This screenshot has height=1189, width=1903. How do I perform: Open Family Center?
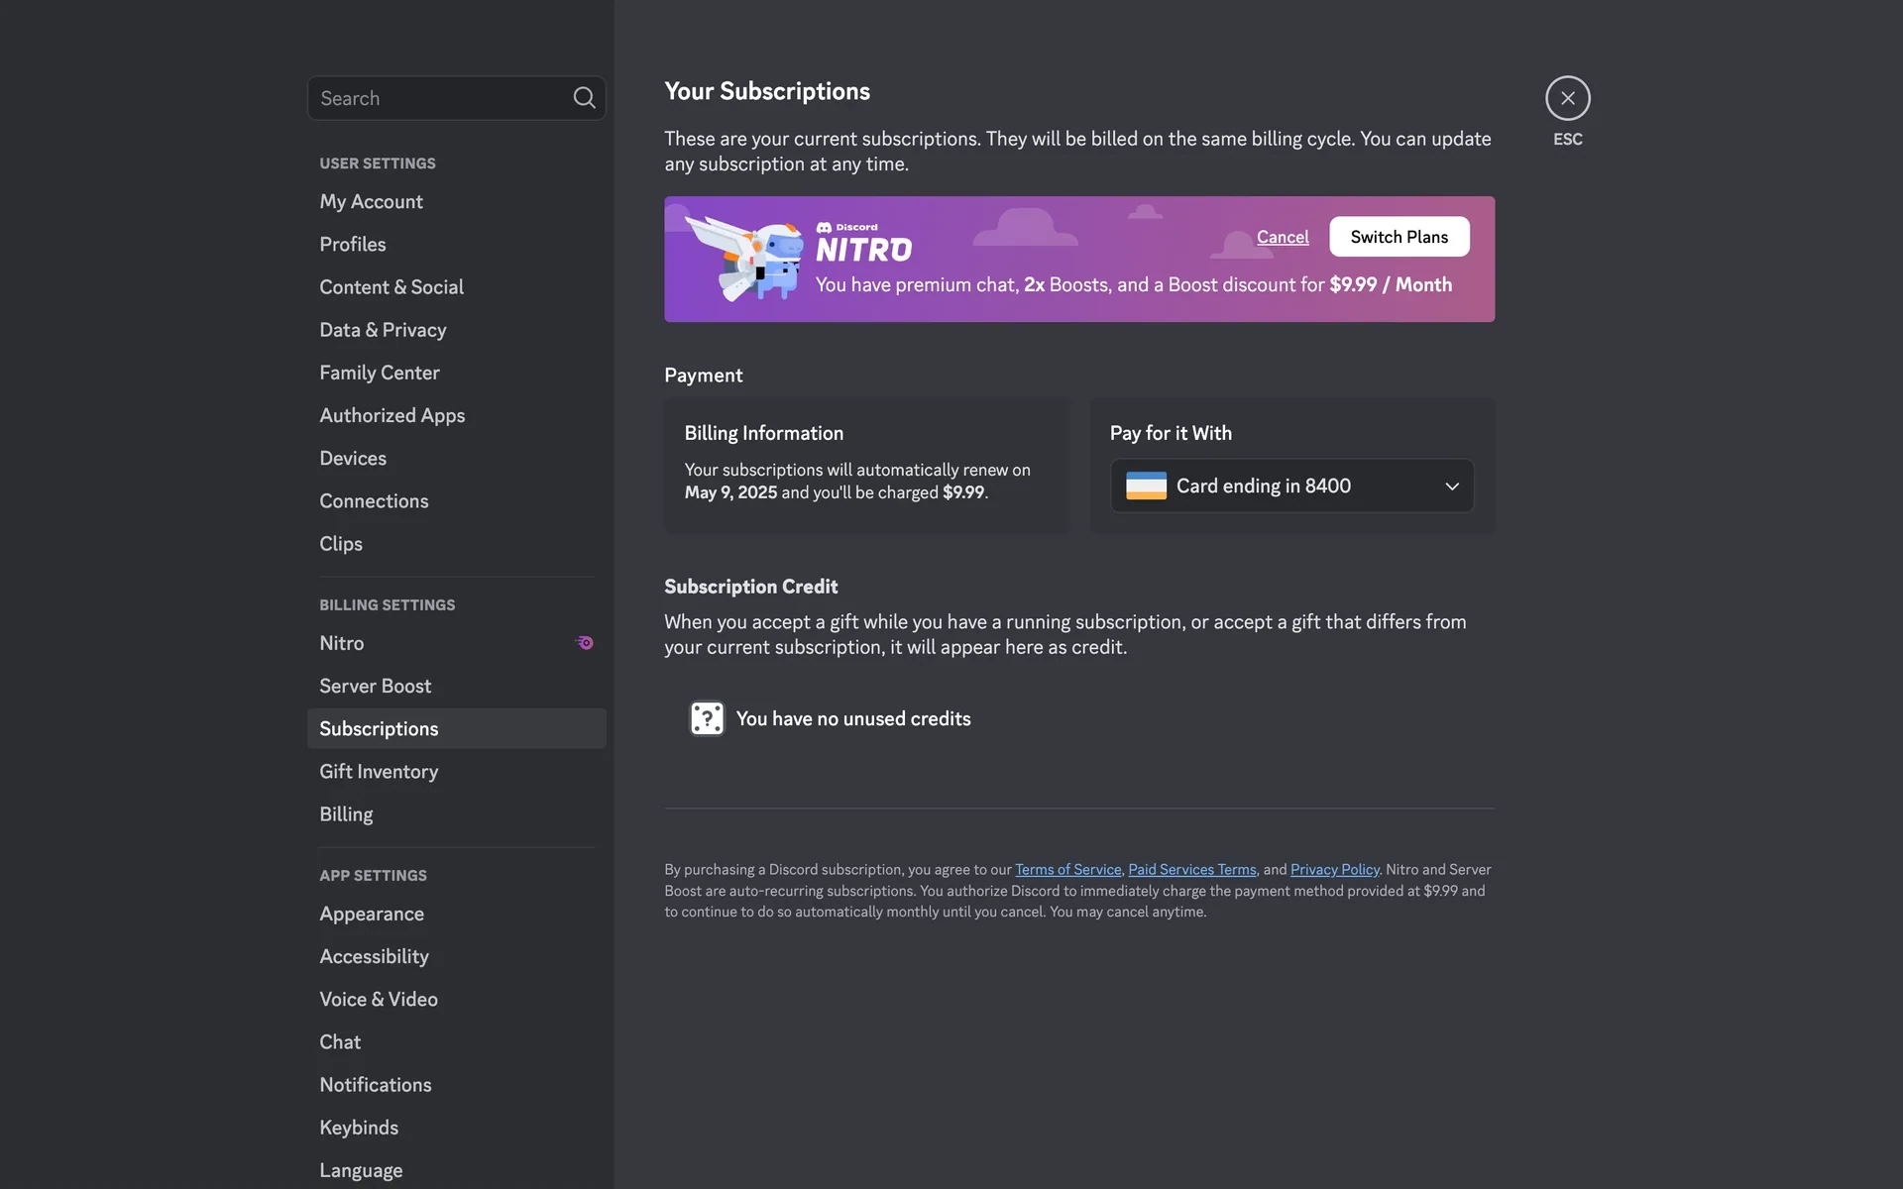pos(456,373)
